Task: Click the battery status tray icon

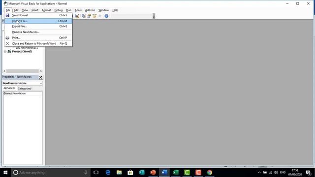Action: (x=265, y=173)
